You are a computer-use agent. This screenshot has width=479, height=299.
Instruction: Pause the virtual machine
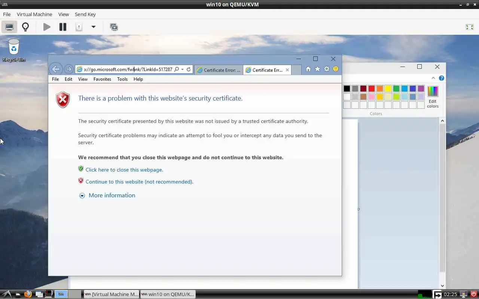click(63, 27)
